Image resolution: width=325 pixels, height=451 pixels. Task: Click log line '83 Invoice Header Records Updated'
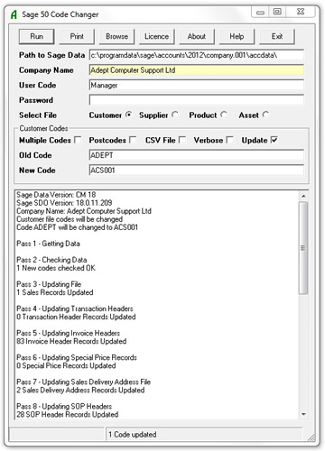point(71,341)
